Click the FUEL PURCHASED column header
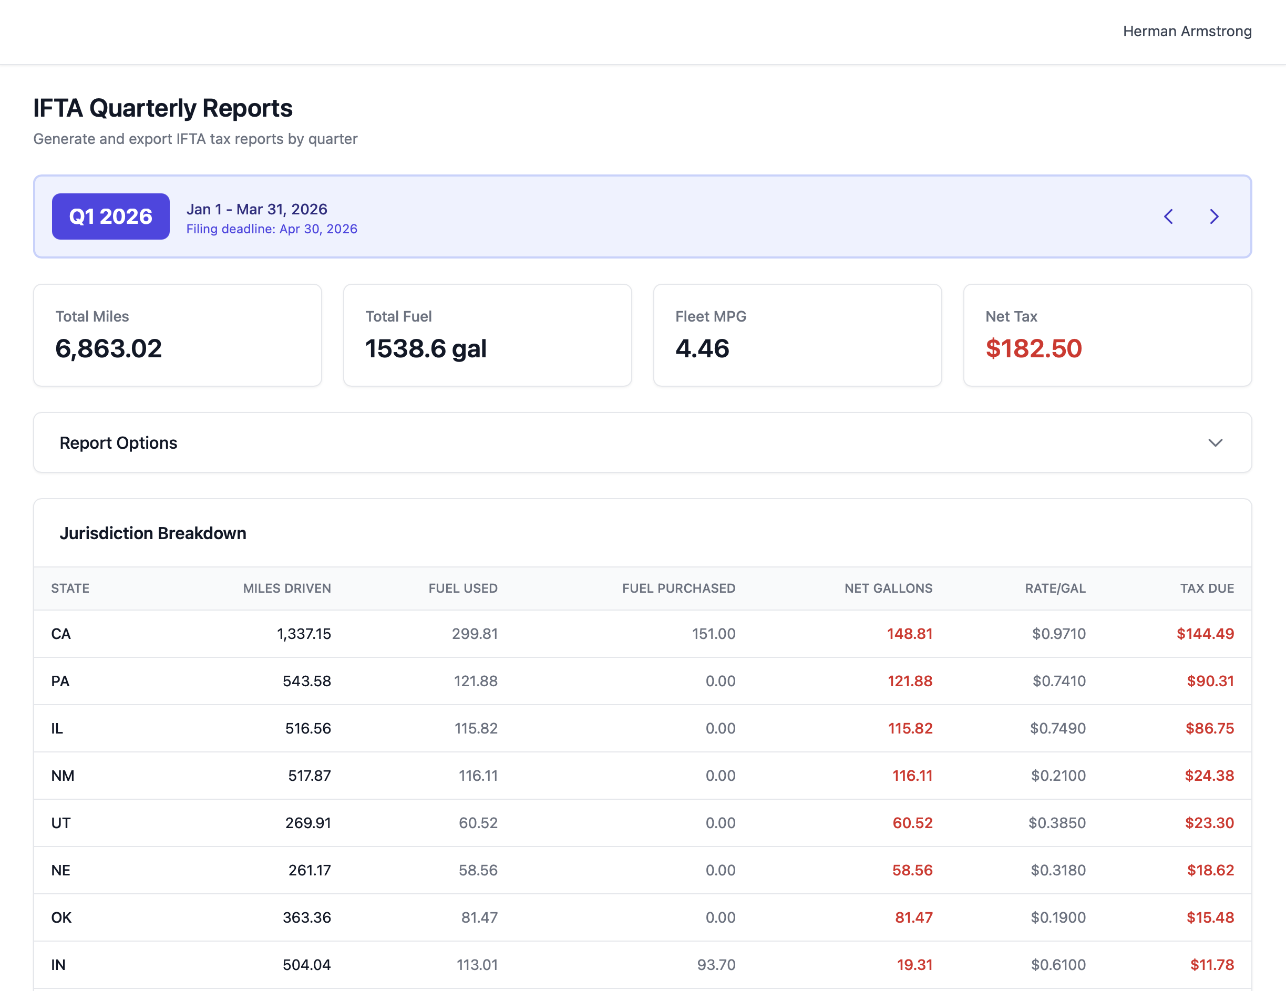 [x=678, y=588]
